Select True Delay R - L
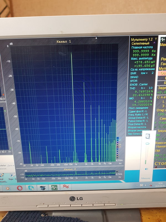The image size is (166, 222). (x=137, y=124)
